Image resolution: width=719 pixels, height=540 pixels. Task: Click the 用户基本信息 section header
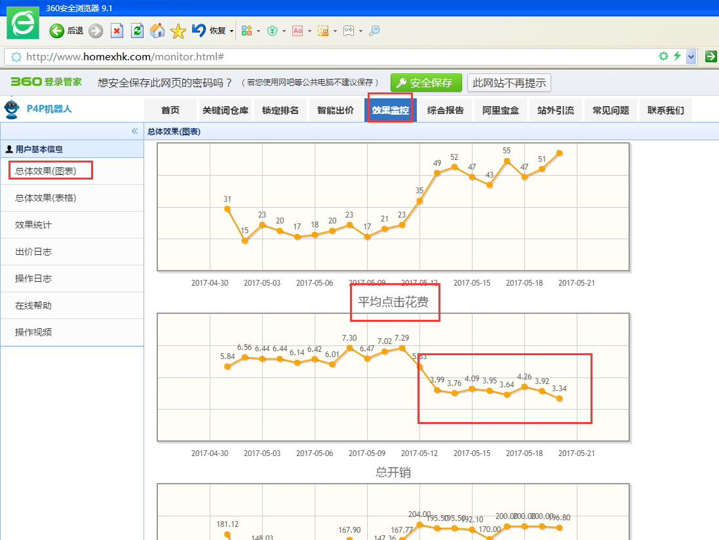pos(72,149)
